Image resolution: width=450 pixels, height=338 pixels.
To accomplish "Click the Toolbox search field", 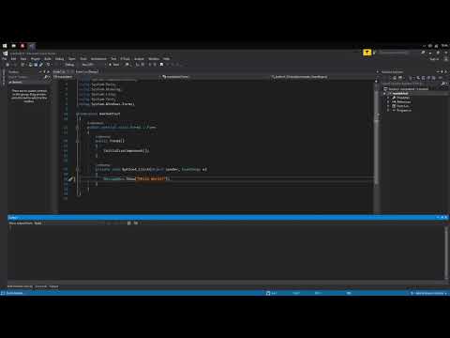I will coord(27,77).
